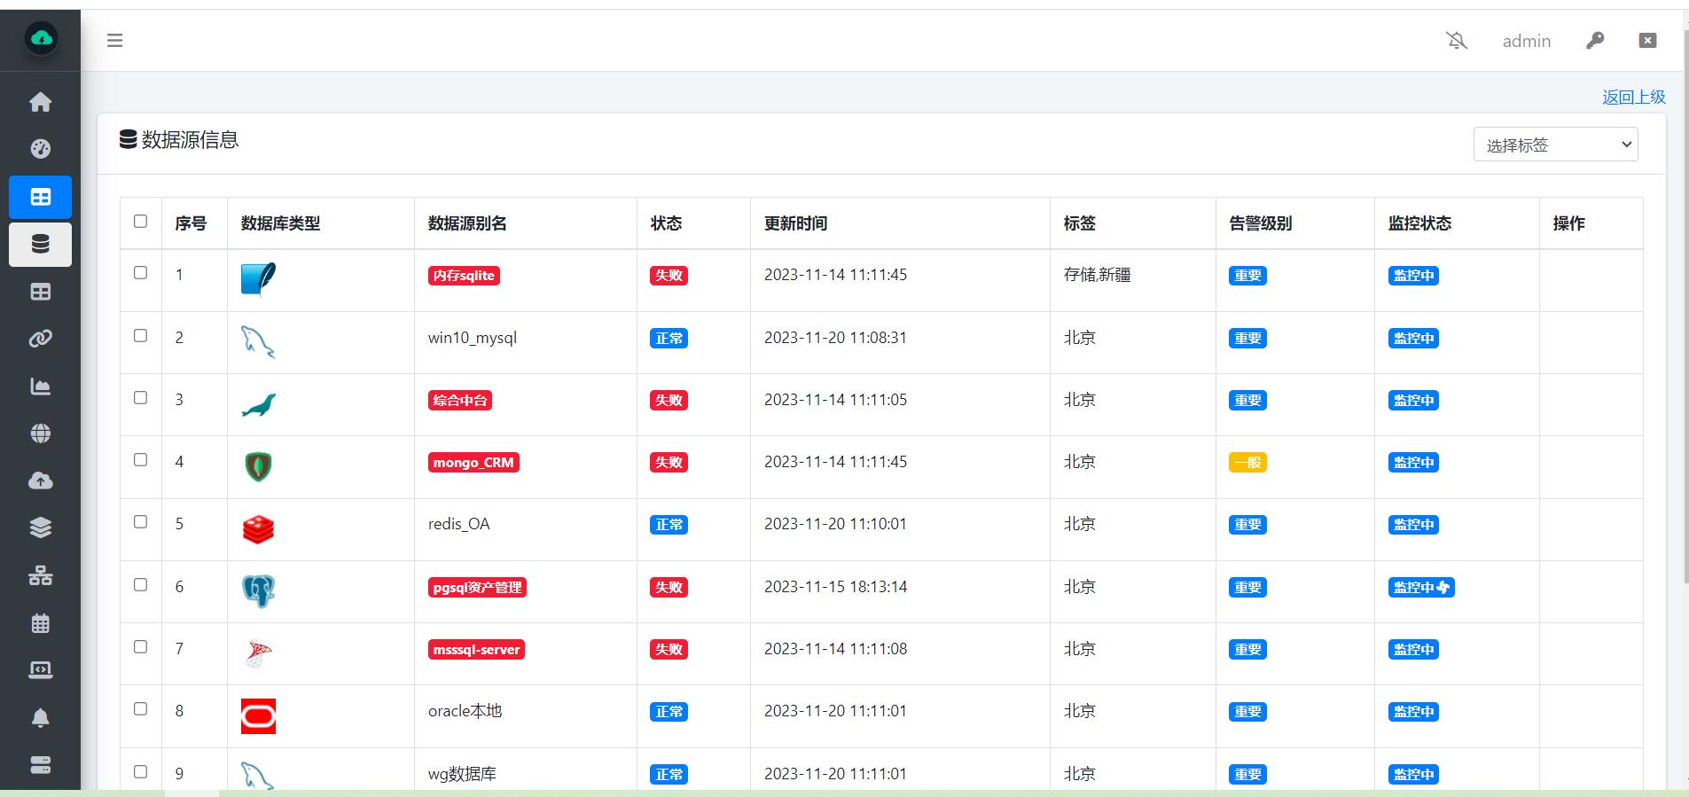Click the exit icon at top right
The image size is (1689, 797).
(x=1647, y=40)
